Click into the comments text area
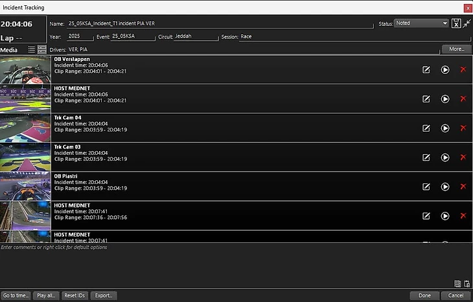Screen dimensions: 473x302 pos(236,266)
